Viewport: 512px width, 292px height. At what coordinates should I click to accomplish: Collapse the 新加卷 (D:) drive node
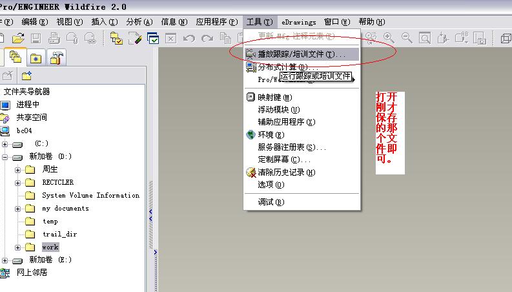pos(5,157)
